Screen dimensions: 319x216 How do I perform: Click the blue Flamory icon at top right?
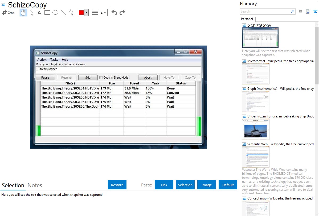(x=315, y=11)
